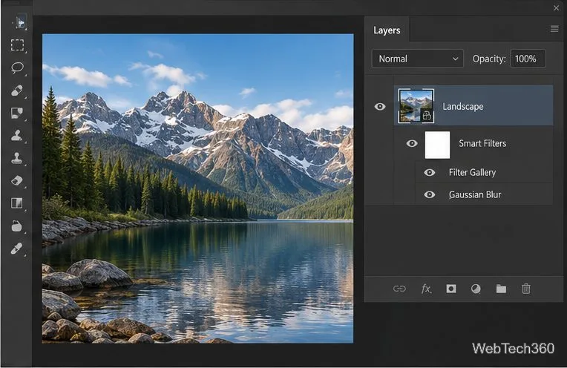The width and height of the screenshot is (567, 368).
Task: Click the Gaussian Blur entry text
Action: 475,194
